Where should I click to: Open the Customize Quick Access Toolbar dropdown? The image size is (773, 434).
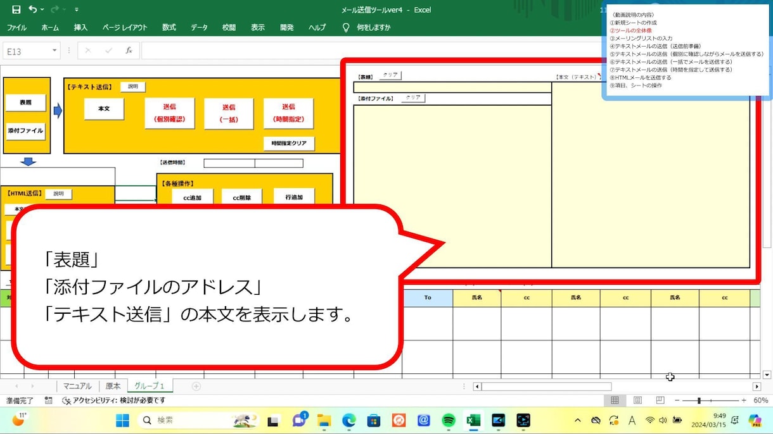[77, 9]
